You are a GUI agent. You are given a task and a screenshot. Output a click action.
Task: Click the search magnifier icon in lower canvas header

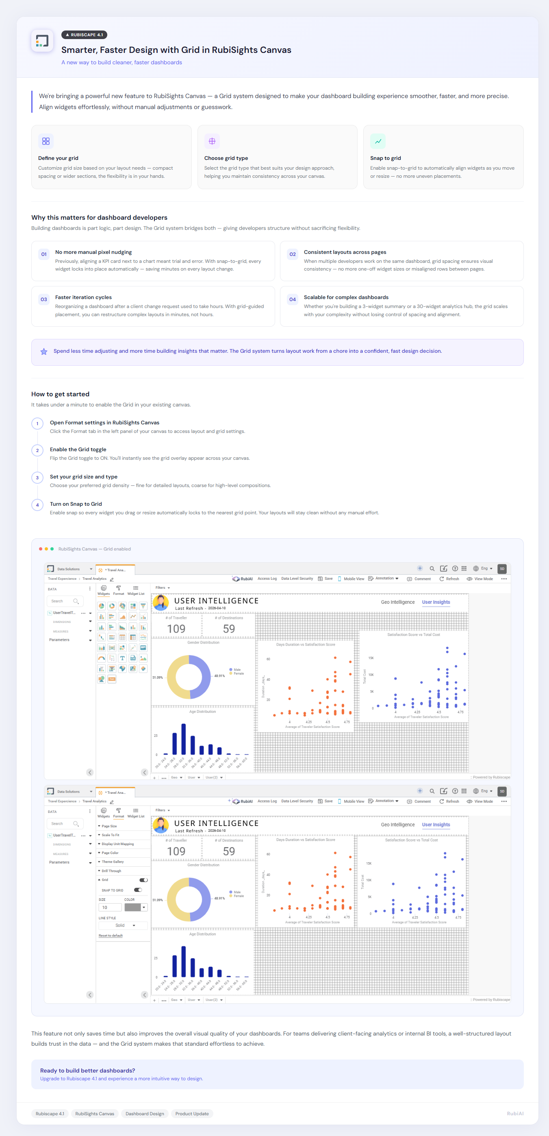coord(432,791)
